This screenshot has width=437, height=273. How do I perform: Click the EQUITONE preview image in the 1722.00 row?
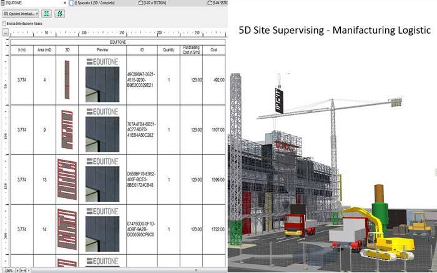102,234
